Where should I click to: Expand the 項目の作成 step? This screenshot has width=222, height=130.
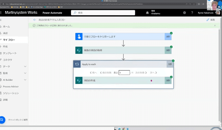(x=123, y=80)
